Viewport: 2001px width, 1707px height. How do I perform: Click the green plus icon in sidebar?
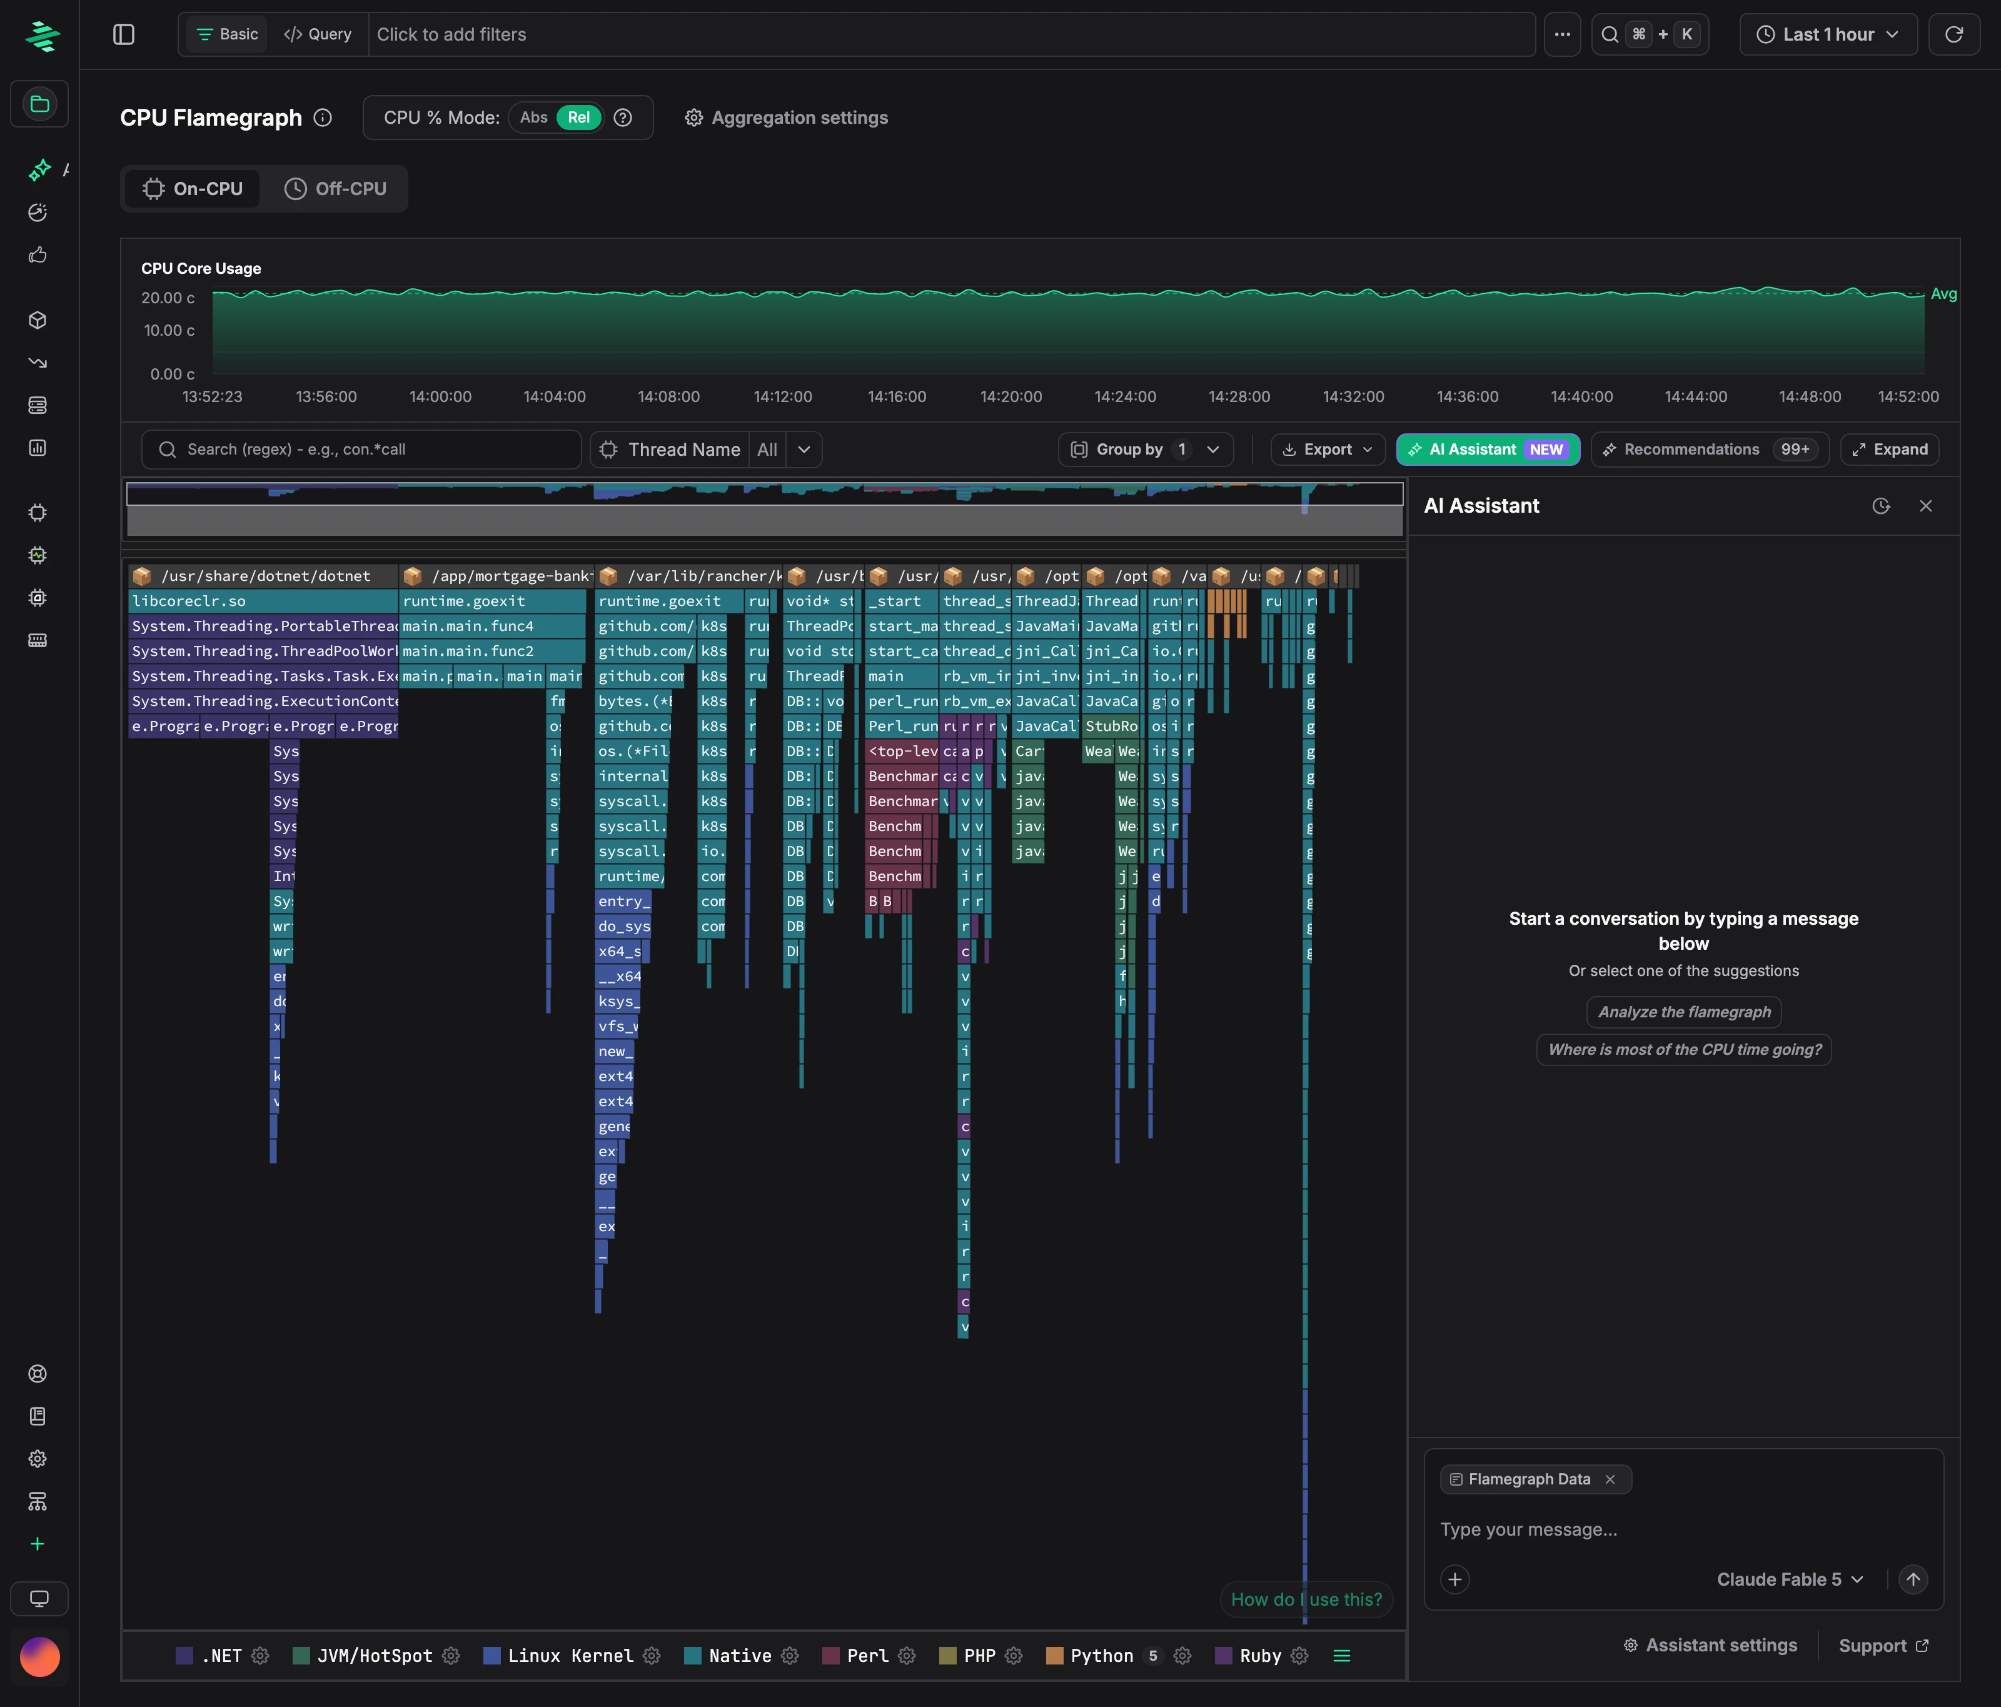click(38, 1544)
